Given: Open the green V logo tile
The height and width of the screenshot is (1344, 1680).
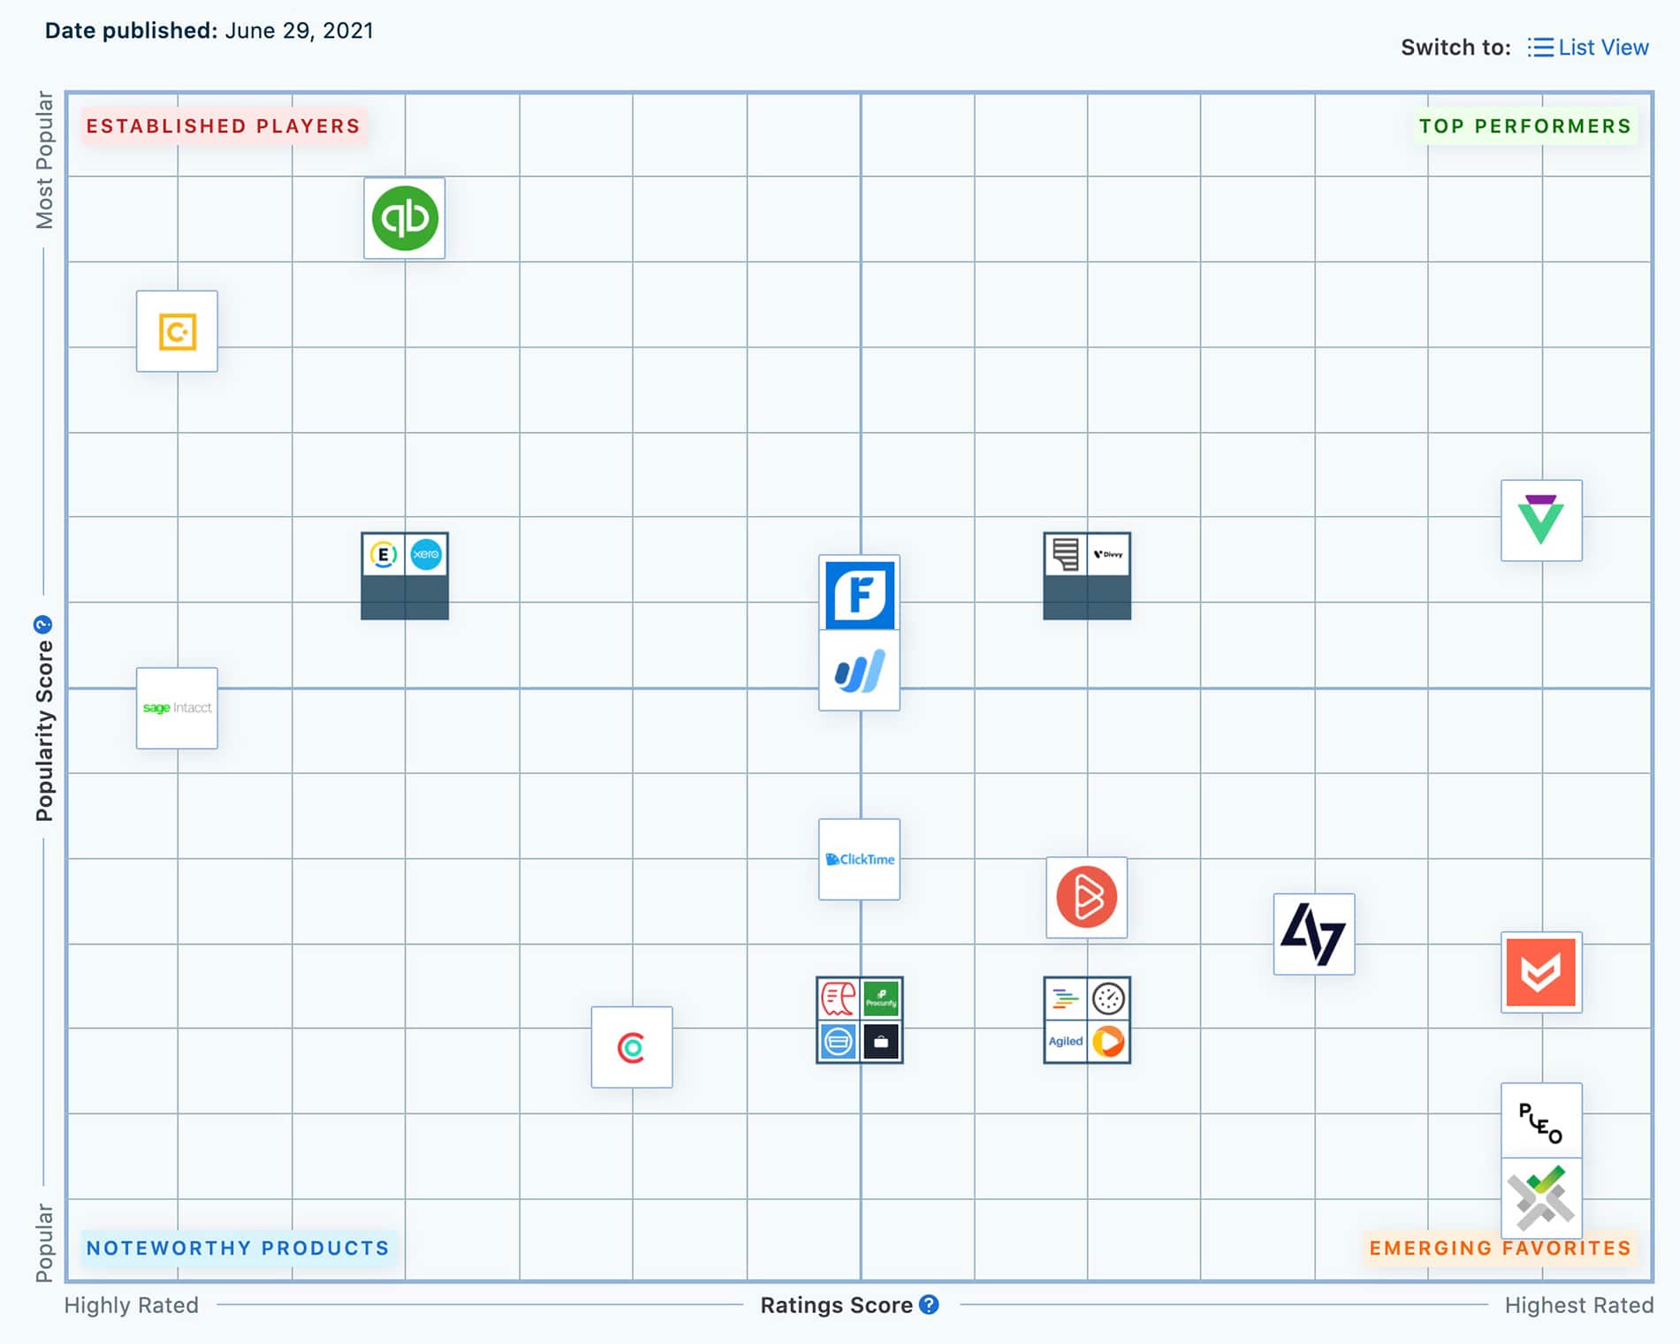Looking at the screenshot, I should click(1541, 520).
